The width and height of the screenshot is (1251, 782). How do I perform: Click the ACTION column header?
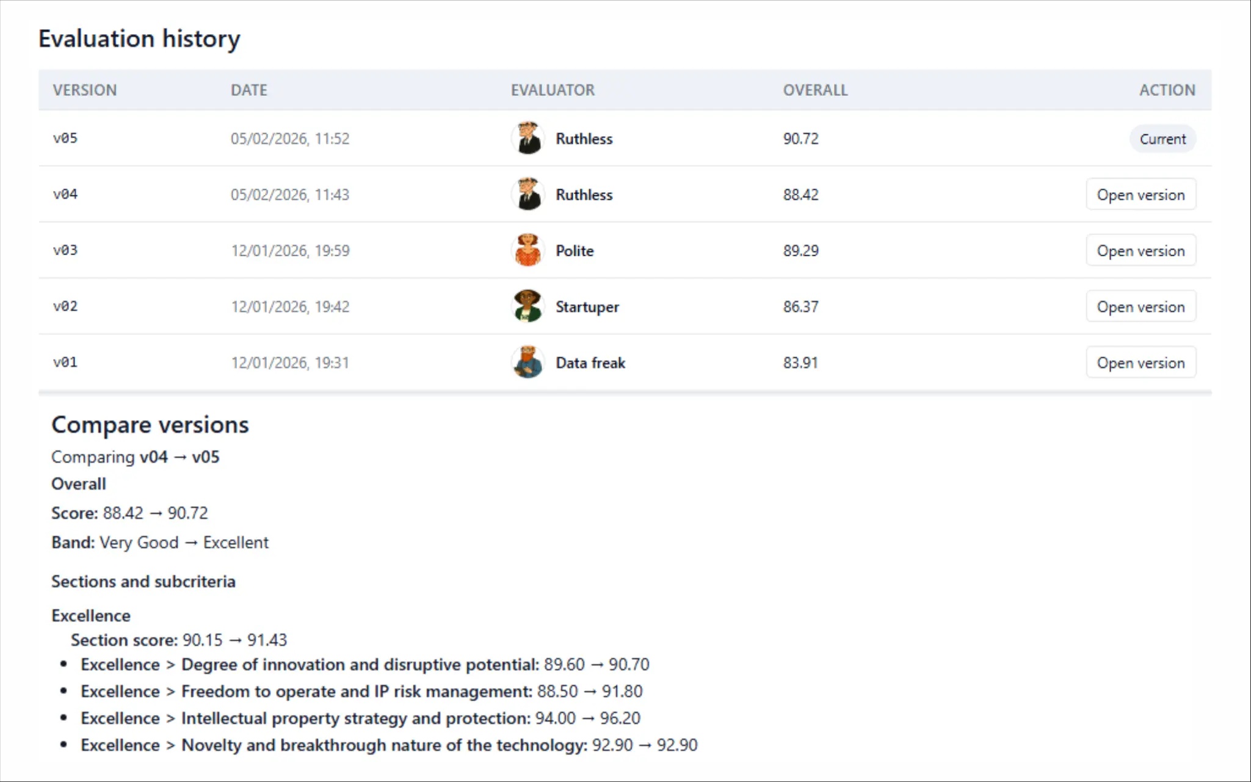pyautogui.click(x=1167, y=90)
